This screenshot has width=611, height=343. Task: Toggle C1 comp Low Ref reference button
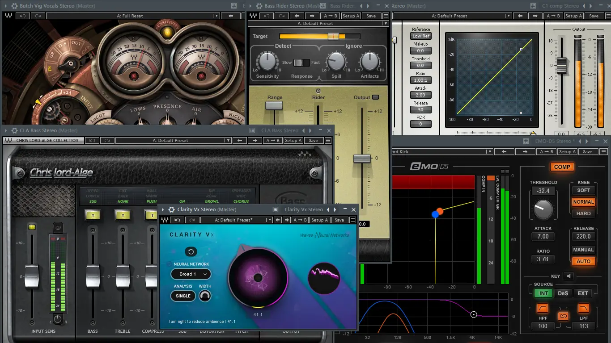421,36
